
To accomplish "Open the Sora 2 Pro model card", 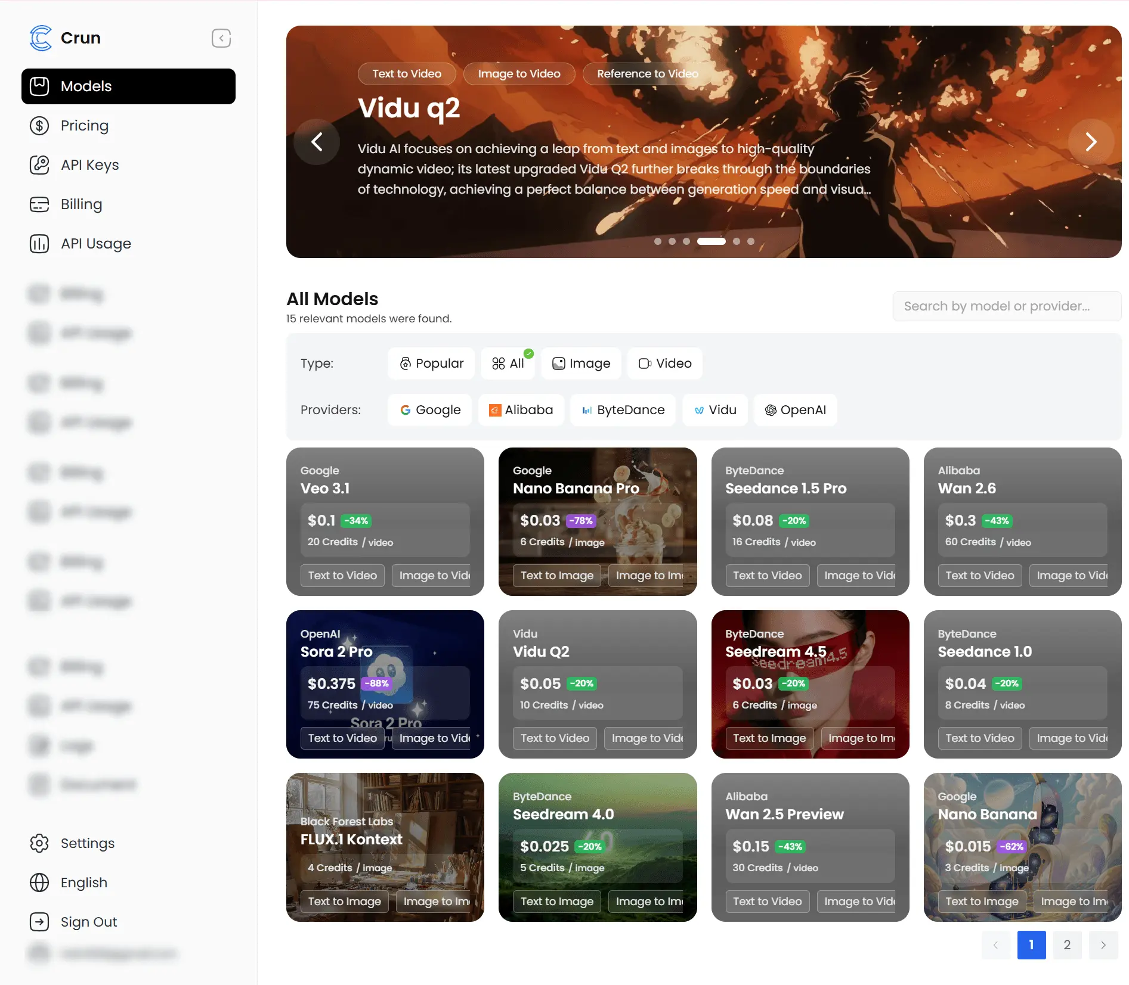I will point(385,684).
